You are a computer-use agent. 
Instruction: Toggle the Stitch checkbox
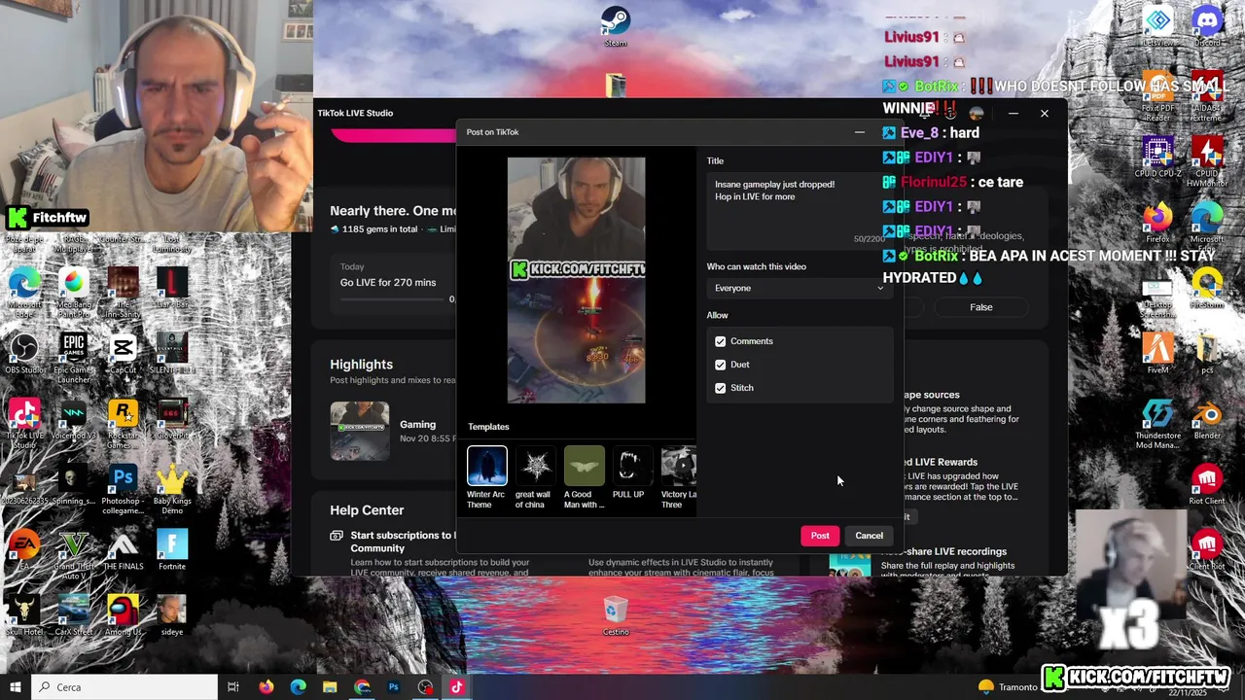point(721,388)
